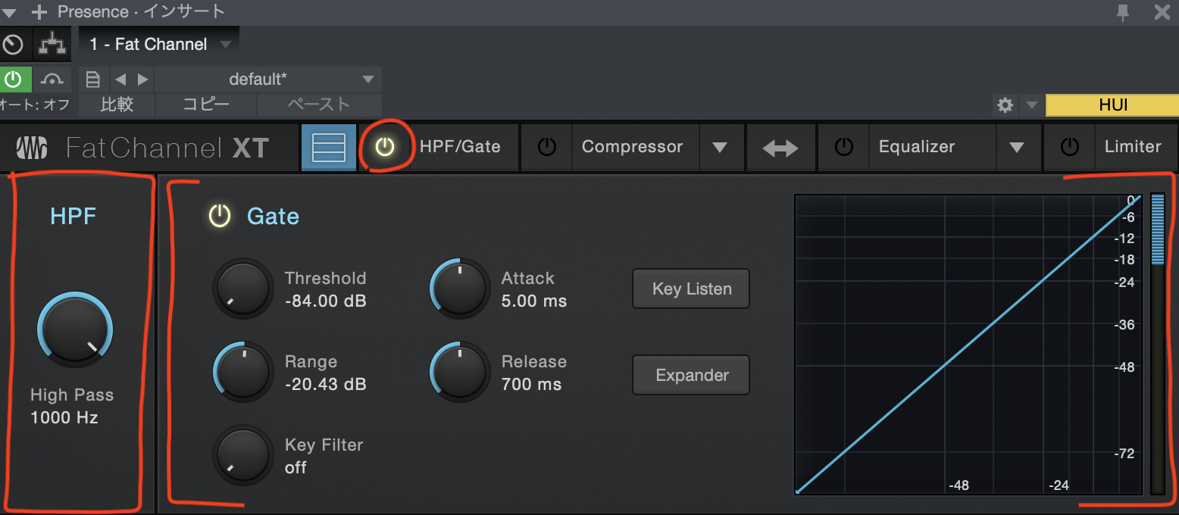The height and width of the screenshot is (515, 1179).
Task: Enable the Compressor power switch
Action: [x=546, y=148]
